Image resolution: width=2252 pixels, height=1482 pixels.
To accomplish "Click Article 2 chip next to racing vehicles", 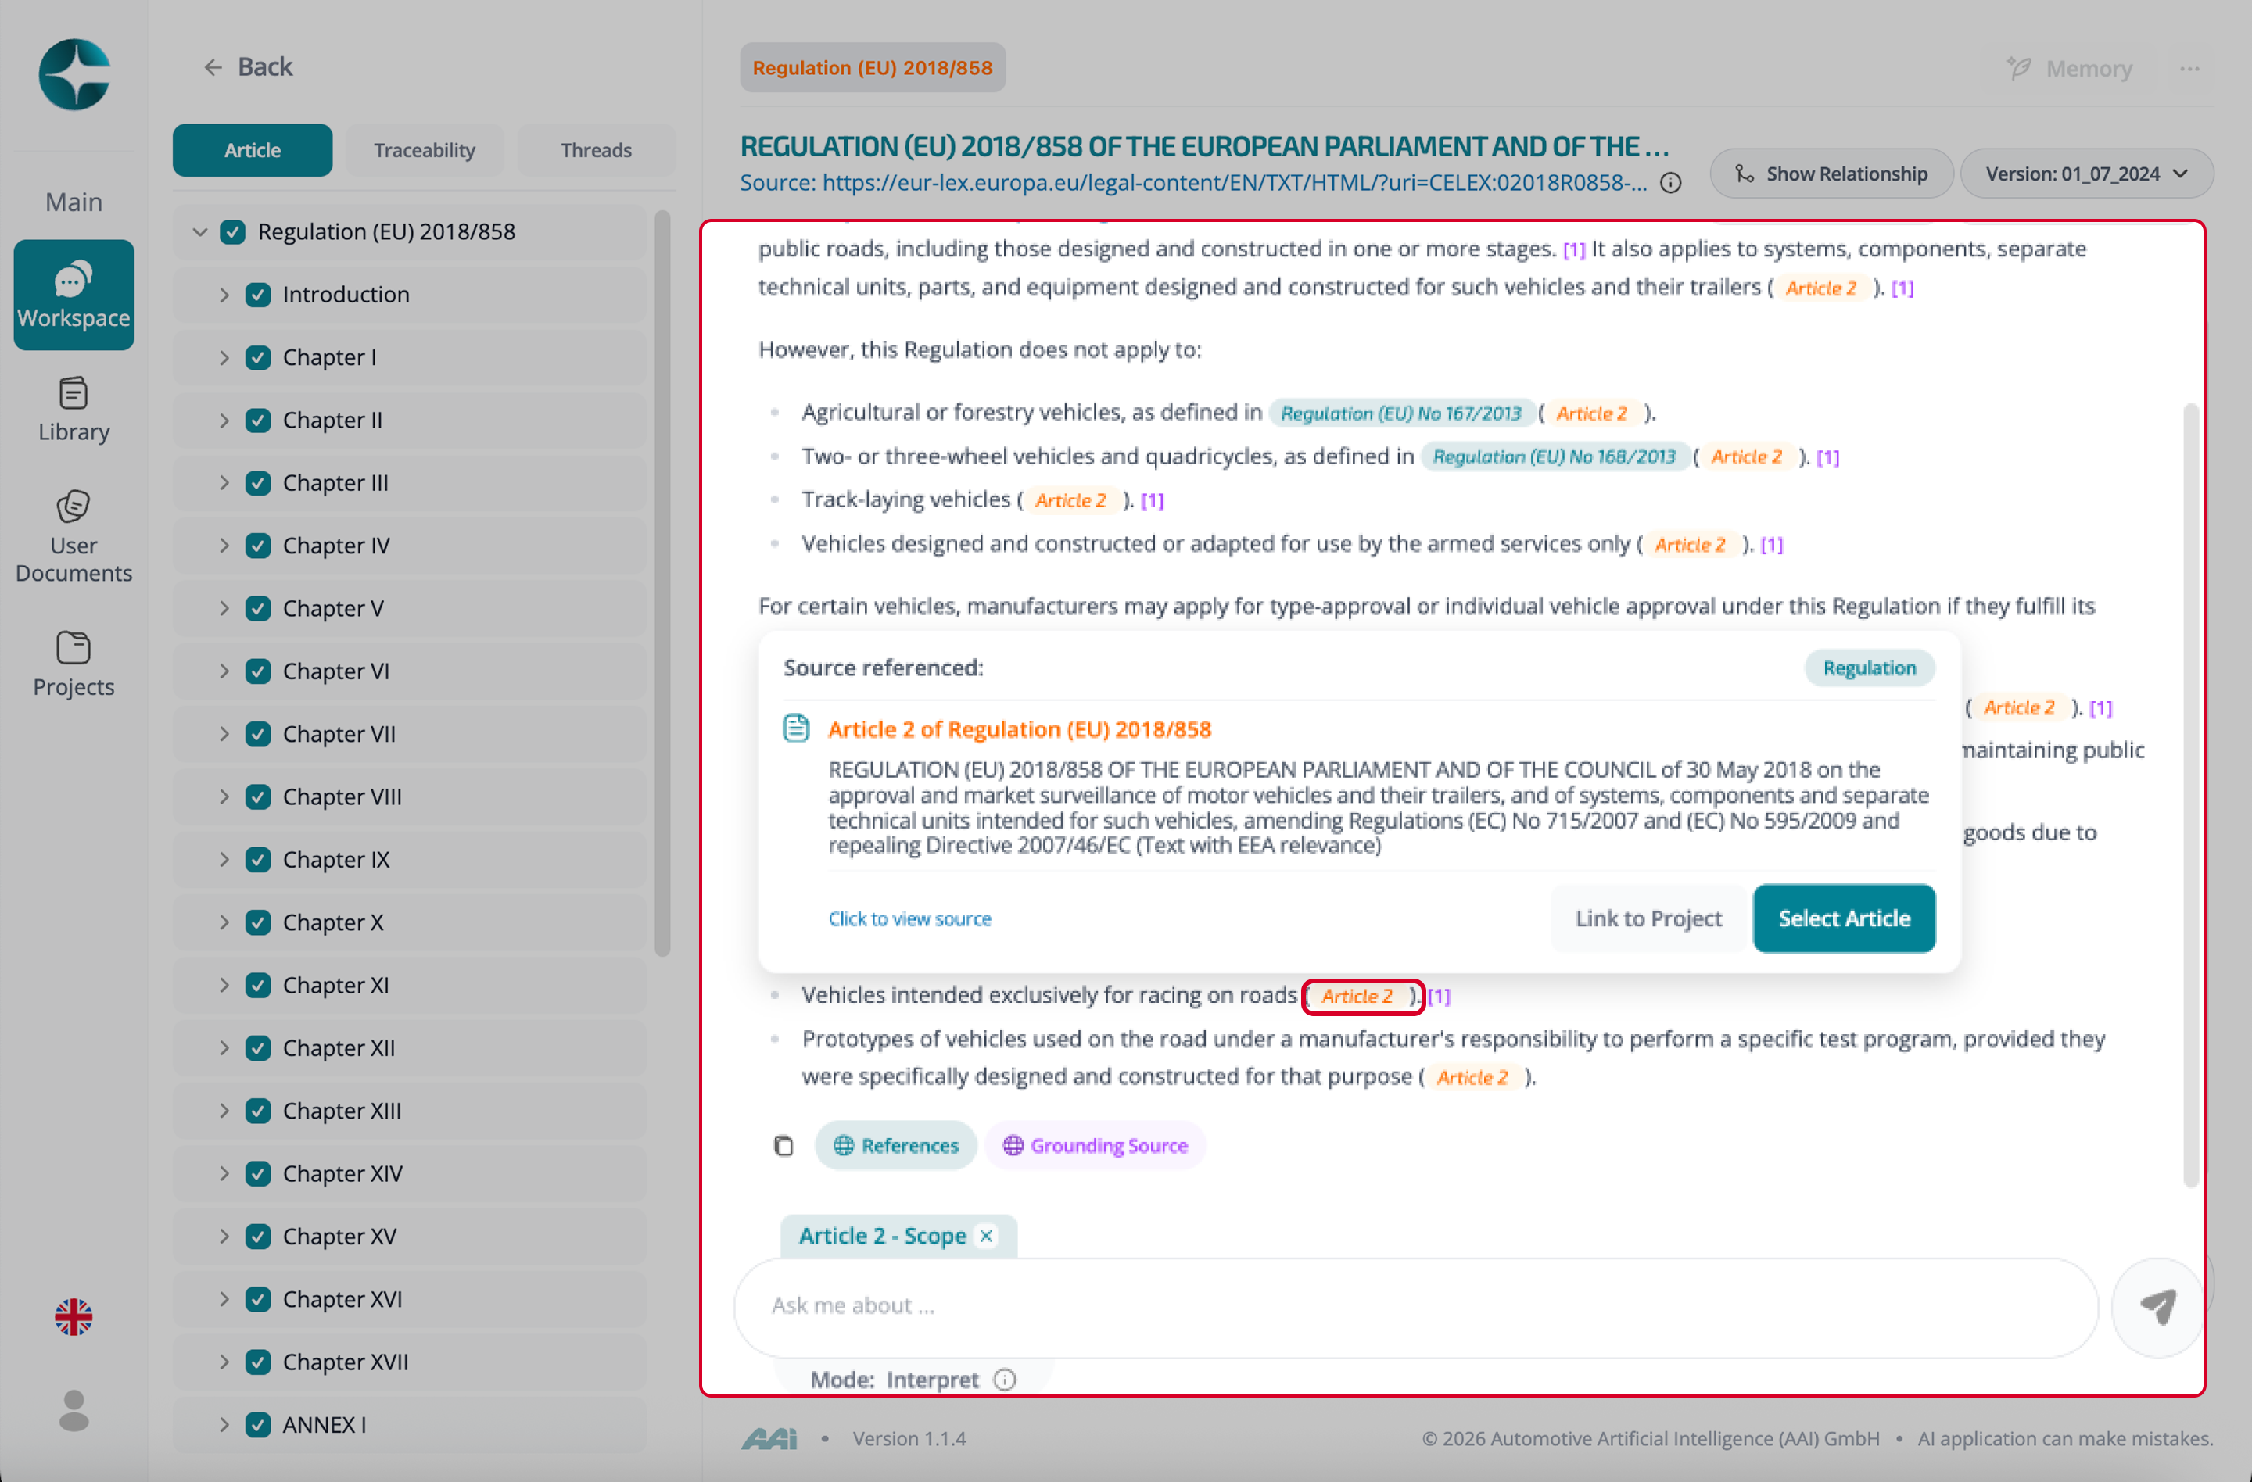I will tap(1357, 996).
